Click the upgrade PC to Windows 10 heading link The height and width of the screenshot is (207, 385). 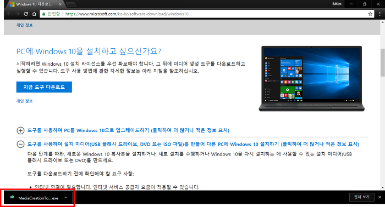(128, 130)
